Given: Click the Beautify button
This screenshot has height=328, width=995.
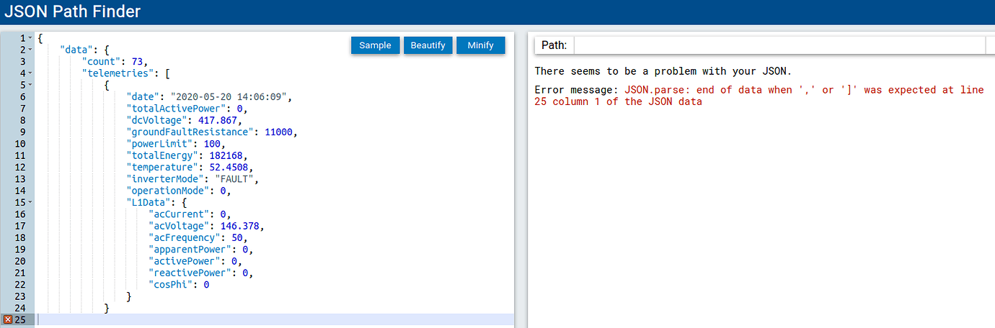Looking at the screenshot, I should (x=428, y=45).
